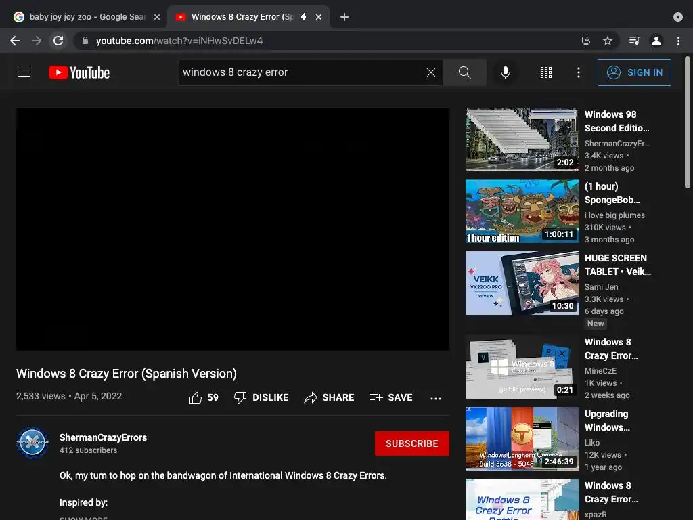Viewport: 693px width, 520px height.
Task: Click the Sami Jen channel name
Action: pyautogui.click(x=601, y=287)
